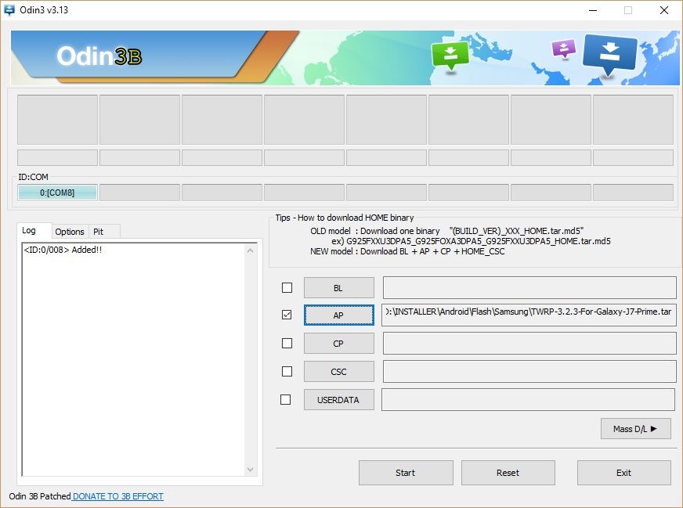Viewport: 683px width, 508px height.
Task: Click the BL file button
Action: coord(339,288)
